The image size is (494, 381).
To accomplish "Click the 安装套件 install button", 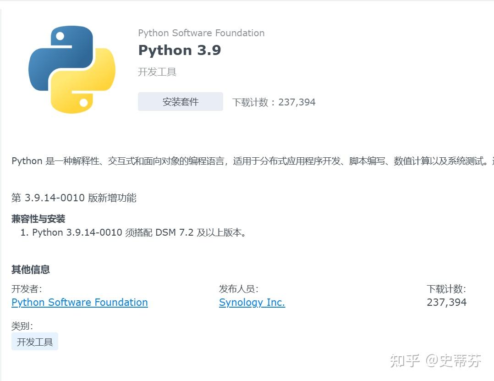I will pyautogui.click(x=180, y=101).
